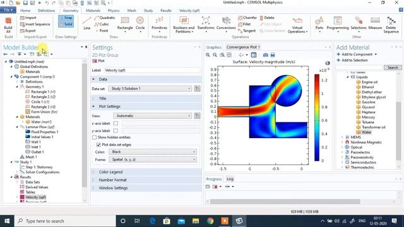This screenshot has width=404, height=227.
Task: Switch to the Graphics tab
Action: tap(214, 47)
